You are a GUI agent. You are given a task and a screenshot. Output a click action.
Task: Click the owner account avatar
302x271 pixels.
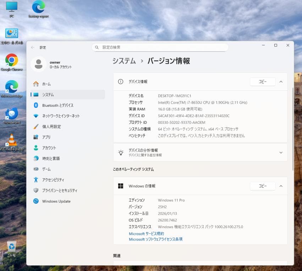tap(39, 64)
